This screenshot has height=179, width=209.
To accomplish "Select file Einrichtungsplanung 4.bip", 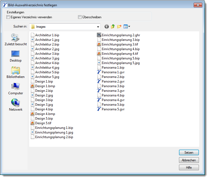I will point(118,49).
